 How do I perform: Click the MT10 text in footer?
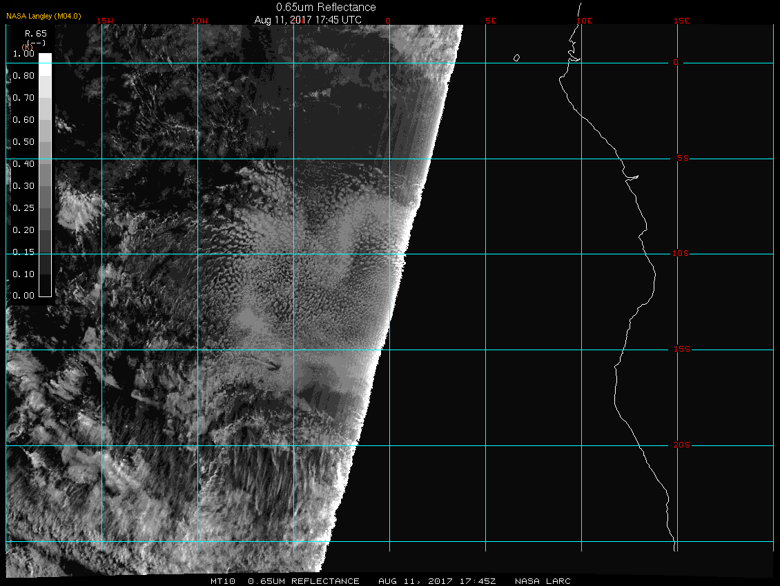223,581
